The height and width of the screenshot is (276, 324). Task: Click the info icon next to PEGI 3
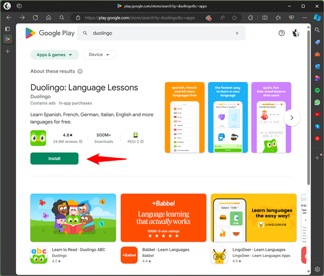(142, 142)
